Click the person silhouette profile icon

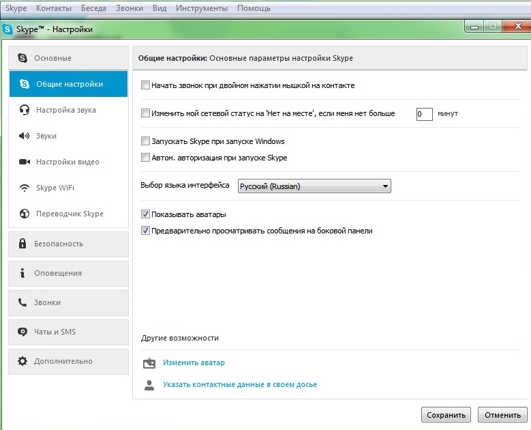pyautogui.click(x=149, y=385)
